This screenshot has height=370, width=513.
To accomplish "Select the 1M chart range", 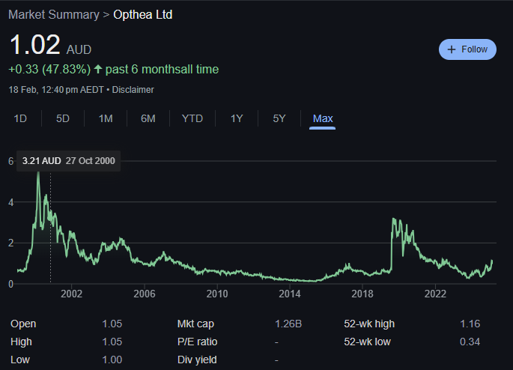I will (106, 118).
